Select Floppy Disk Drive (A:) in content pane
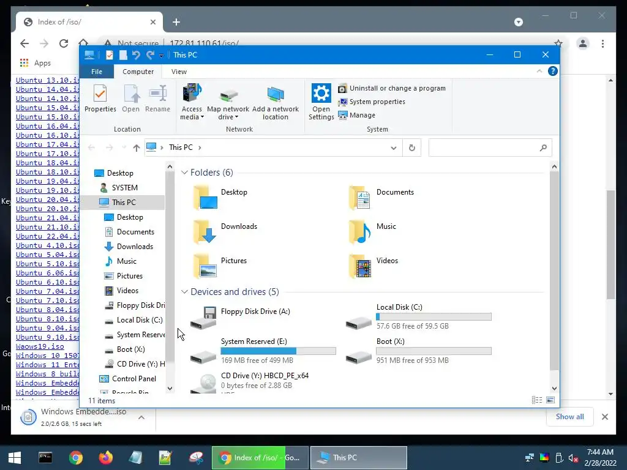Viewport: 627px width, 470px height. [240, 318]
